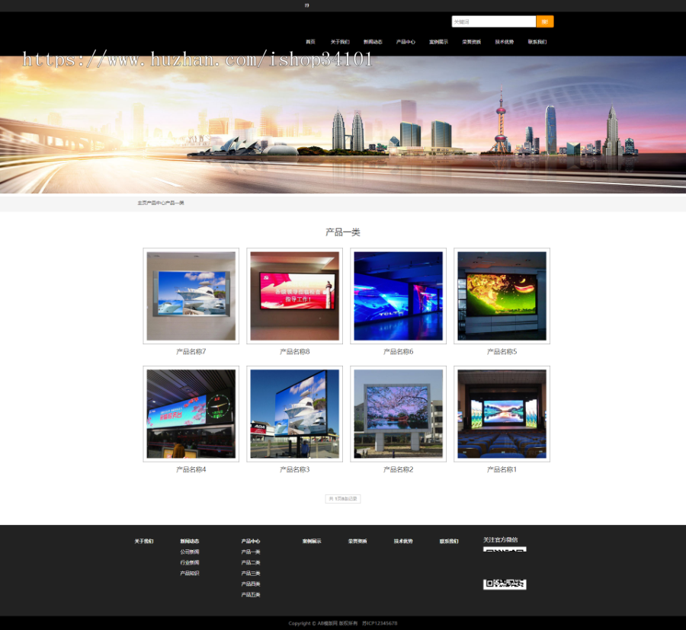Click the pagination record count box

(x=343, y=499)
